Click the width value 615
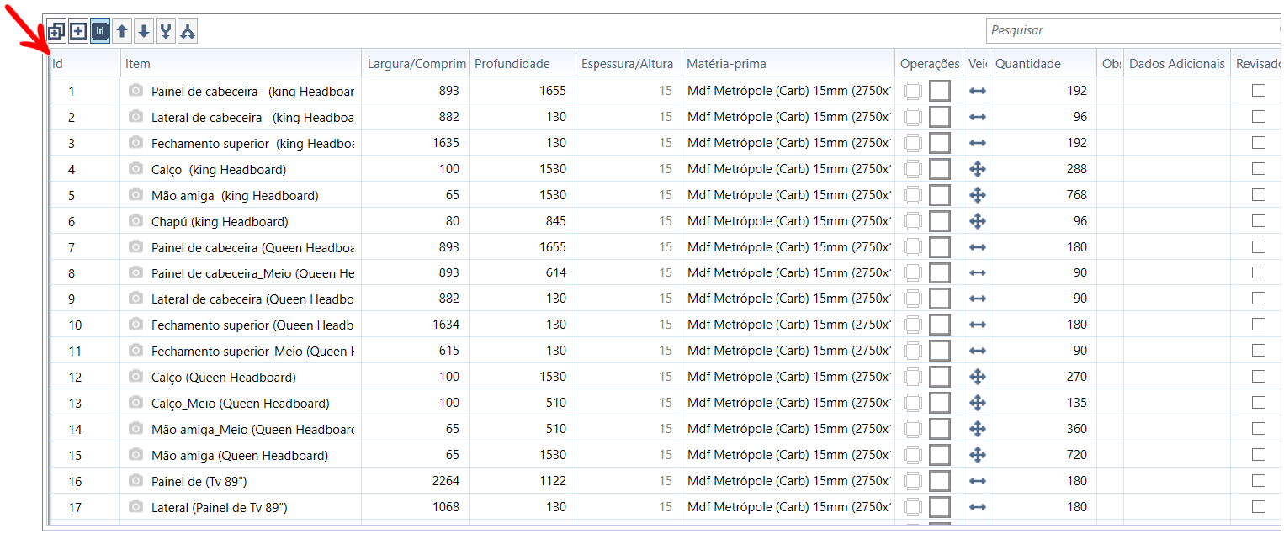The width and height of the screenshot is (1284, 534). [x=449, y=351]
